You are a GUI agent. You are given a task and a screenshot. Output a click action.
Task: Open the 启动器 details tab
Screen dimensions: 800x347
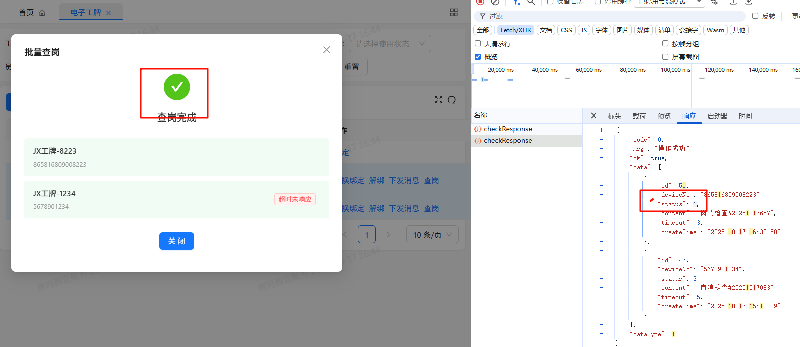[717, 116]
